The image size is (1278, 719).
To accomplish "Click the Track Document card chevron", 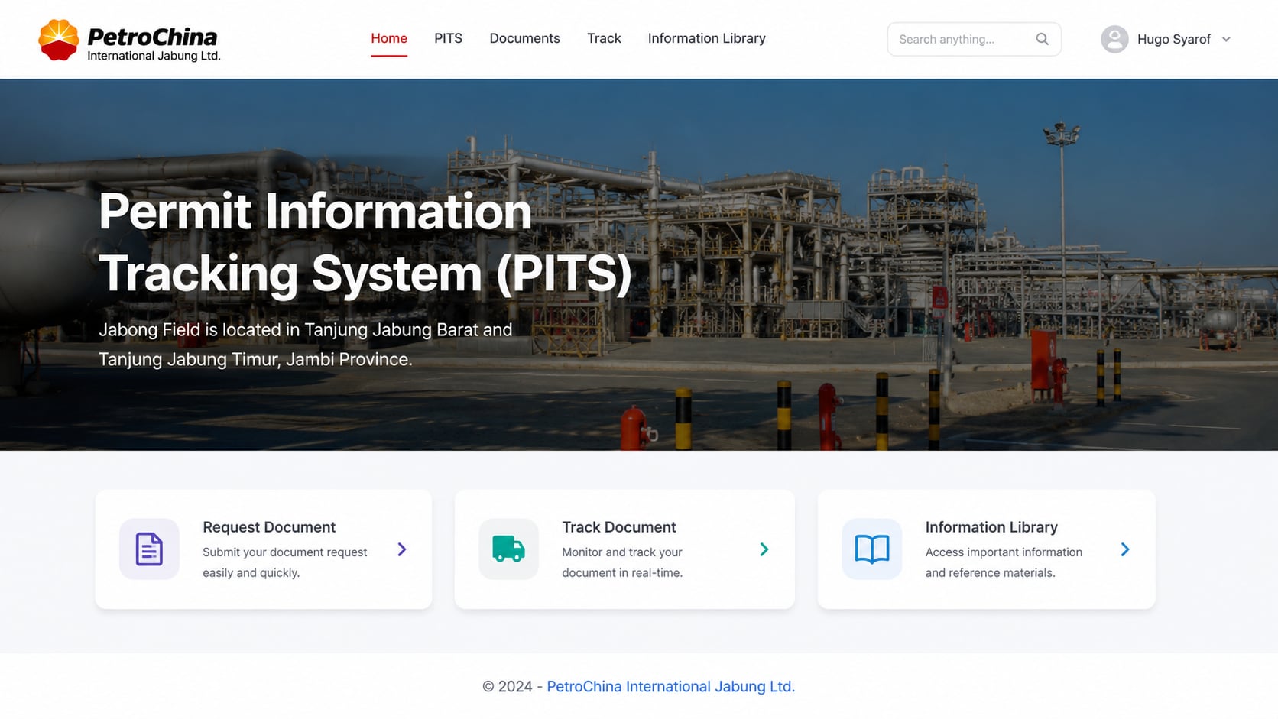I will click(x=764, y=549).
